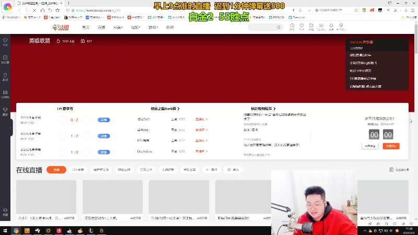Select the 全部 all filter pill

(56, 170)
